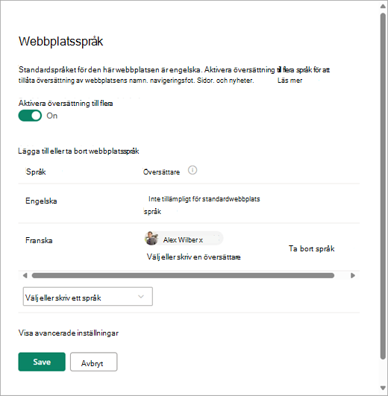Viewport: 388px width, 396px height.
Task: Click the Översättare column header
Action: tap(161, 172)
